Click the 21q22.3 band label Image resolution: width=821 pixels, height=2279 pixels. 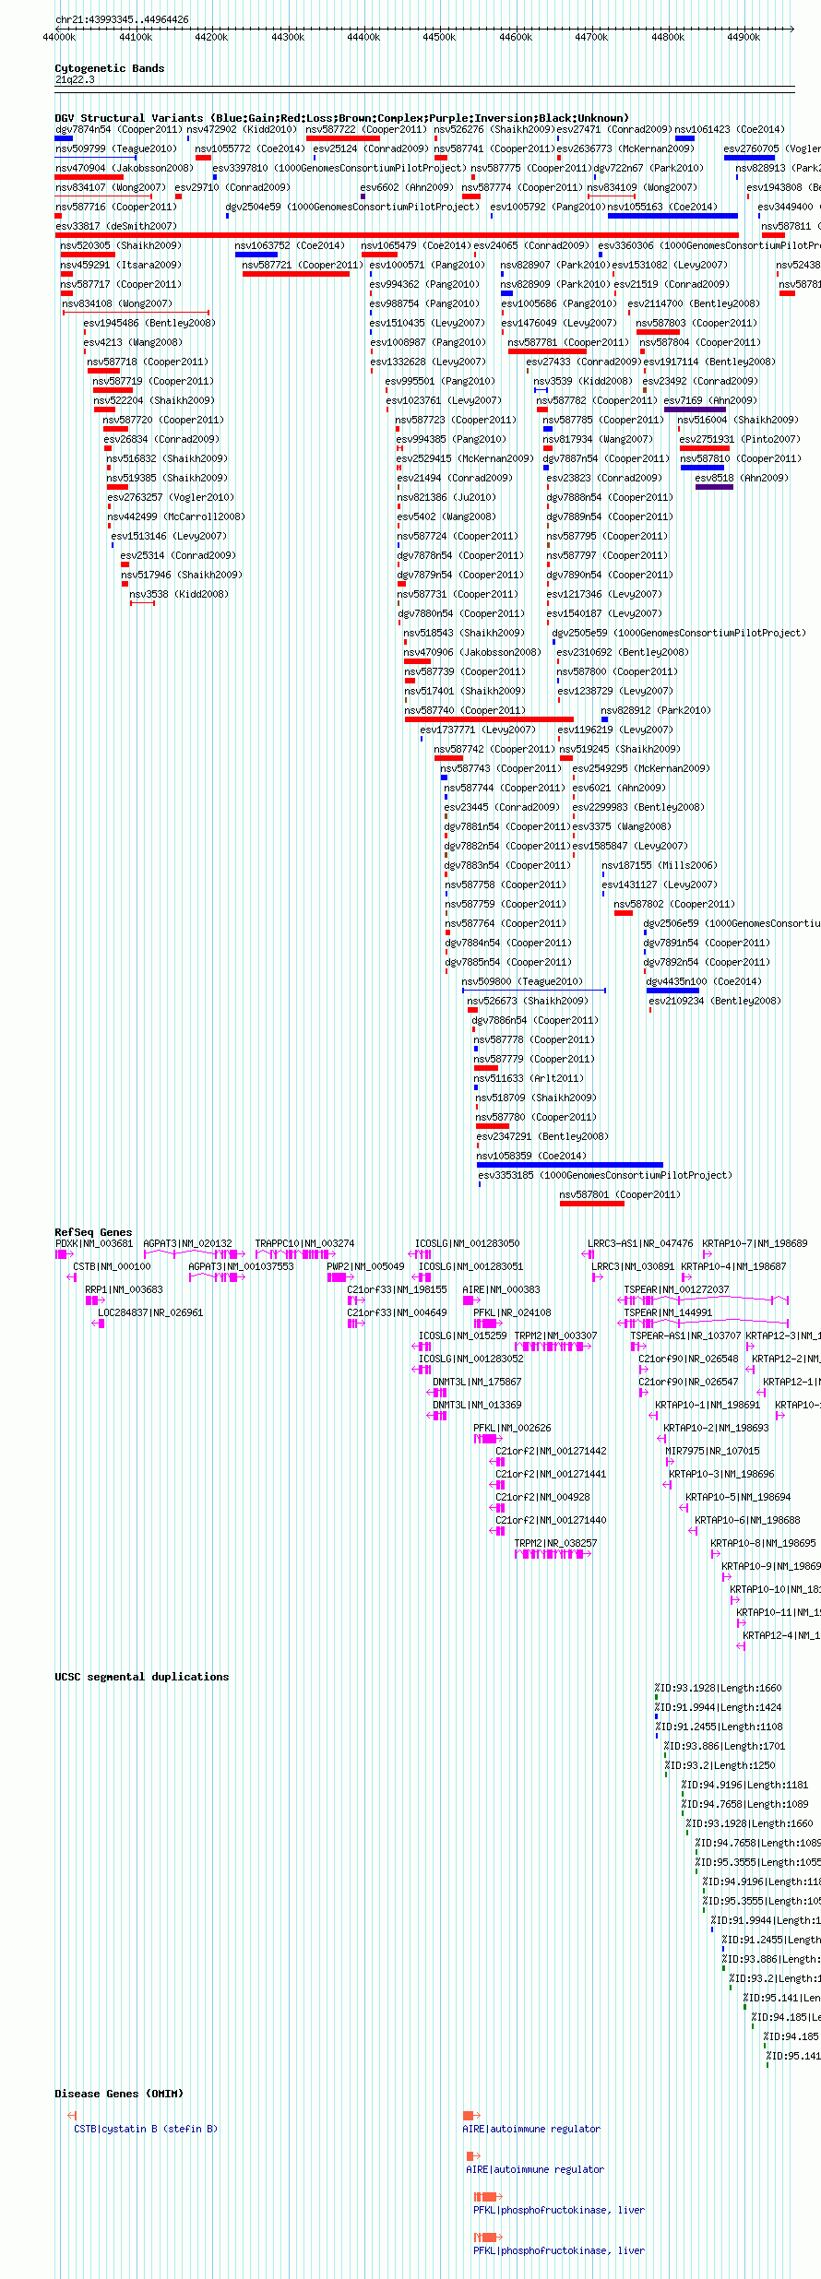(75, 79)
